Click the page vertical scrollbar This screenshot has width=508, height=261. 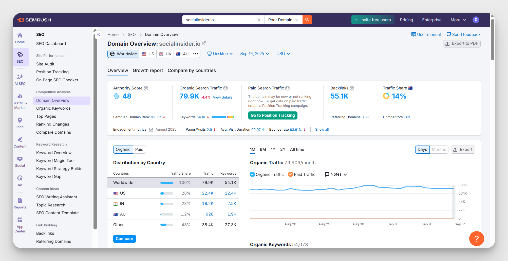[x=493, y=40]
